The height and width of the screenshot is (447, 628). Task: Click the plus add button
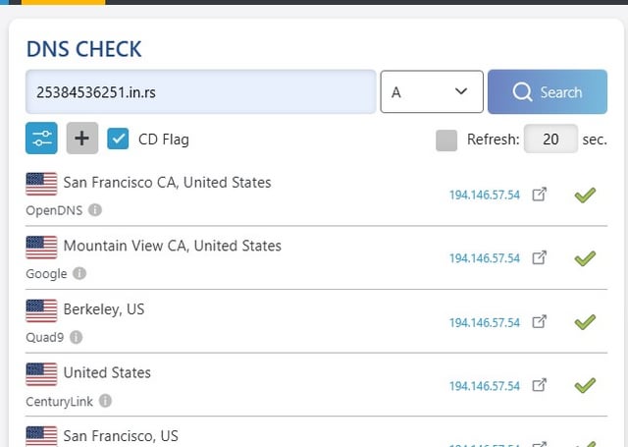click(82, 139)
